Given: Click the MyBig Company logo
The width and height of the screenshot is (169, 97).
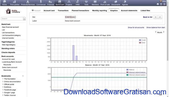Looking at the screenshot, I should point(13,11).
